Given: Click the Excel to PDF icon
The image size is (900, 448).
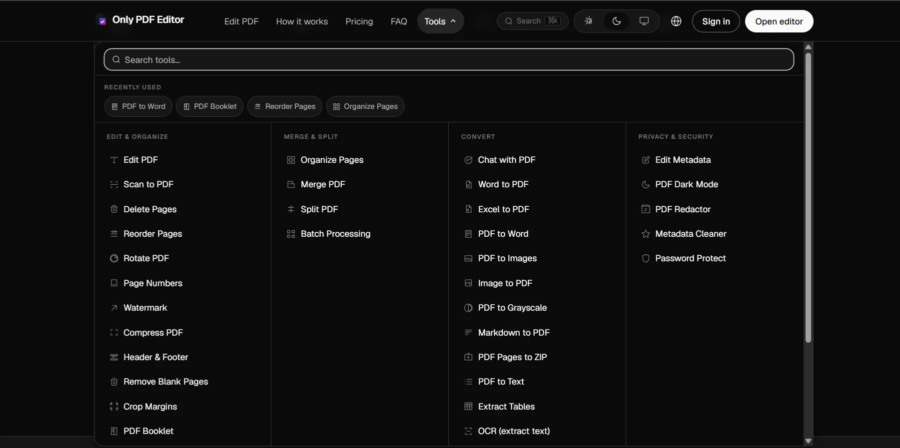Looking at the screenshot, I should (x=468, y=209).
